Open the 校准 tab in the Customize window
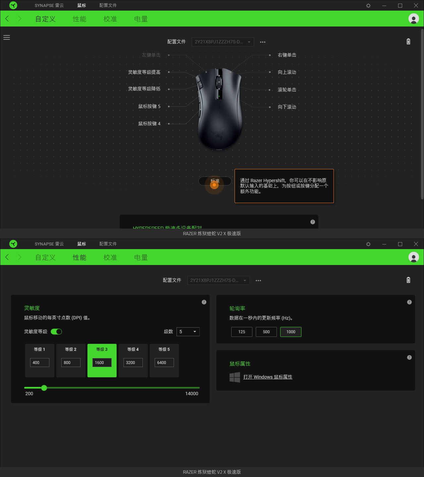Image resolution: width=424 pixels, height=477 pixels. [110, 19]
